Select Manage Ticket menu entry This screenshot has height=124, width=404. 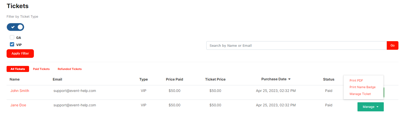pos(360,94)
